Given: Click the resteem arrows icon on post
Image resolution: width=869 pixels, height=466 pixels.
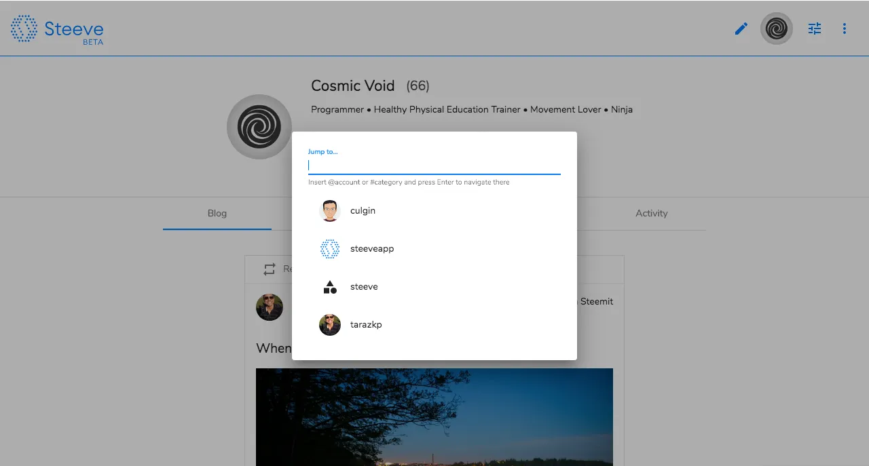Looking at the screenshot, I should [270, 269].
